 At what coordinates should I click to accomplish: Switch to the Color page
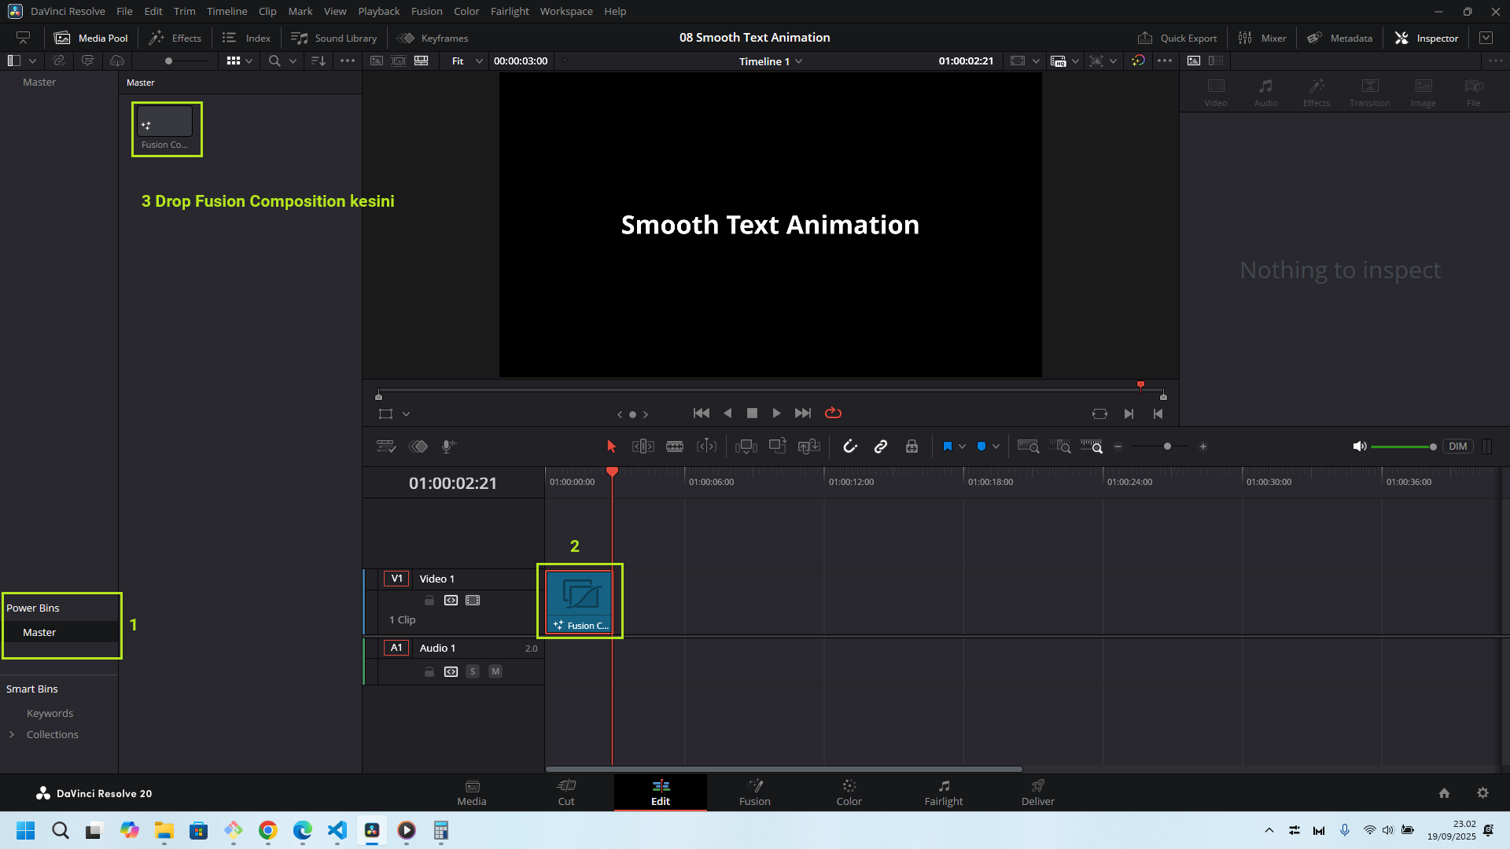tap(849, 792)
